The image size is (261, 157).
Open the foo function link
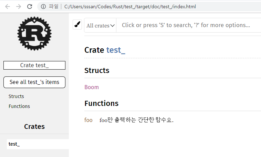[88, 120]
